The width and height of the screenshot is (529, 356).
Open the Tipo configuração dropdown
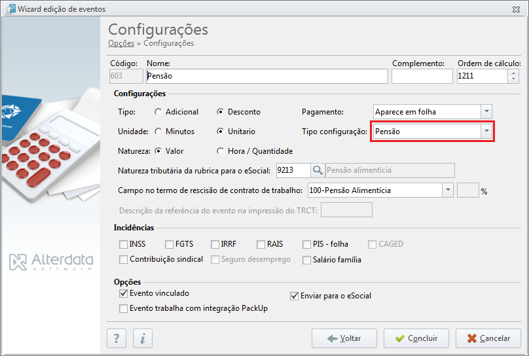[x=486, y=131]
